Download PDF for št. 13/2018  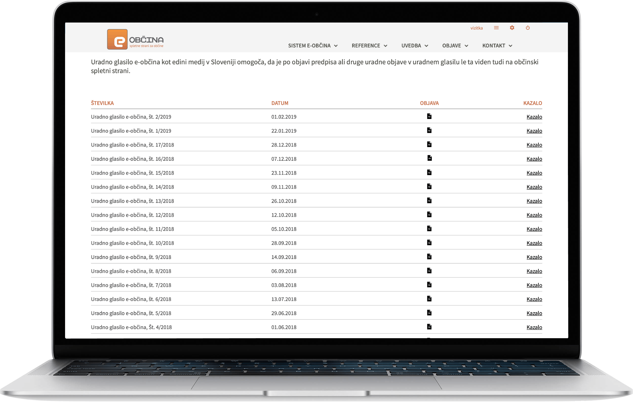pos(429,200)
